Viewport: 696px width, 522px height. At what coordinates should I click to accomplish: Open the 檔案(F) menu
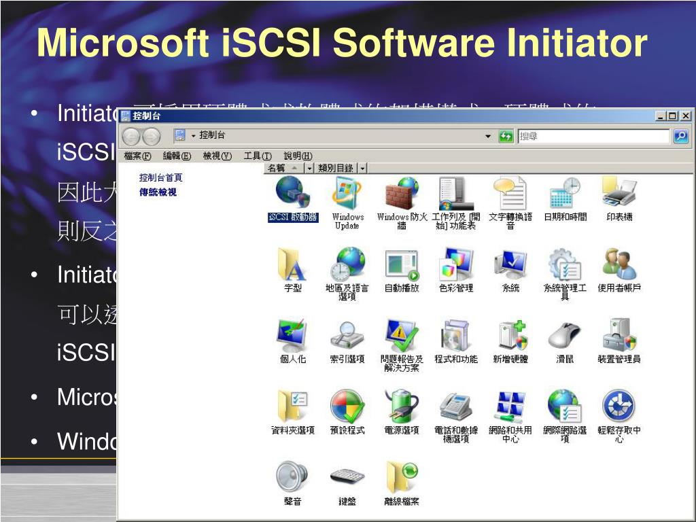tap(137, 156)
